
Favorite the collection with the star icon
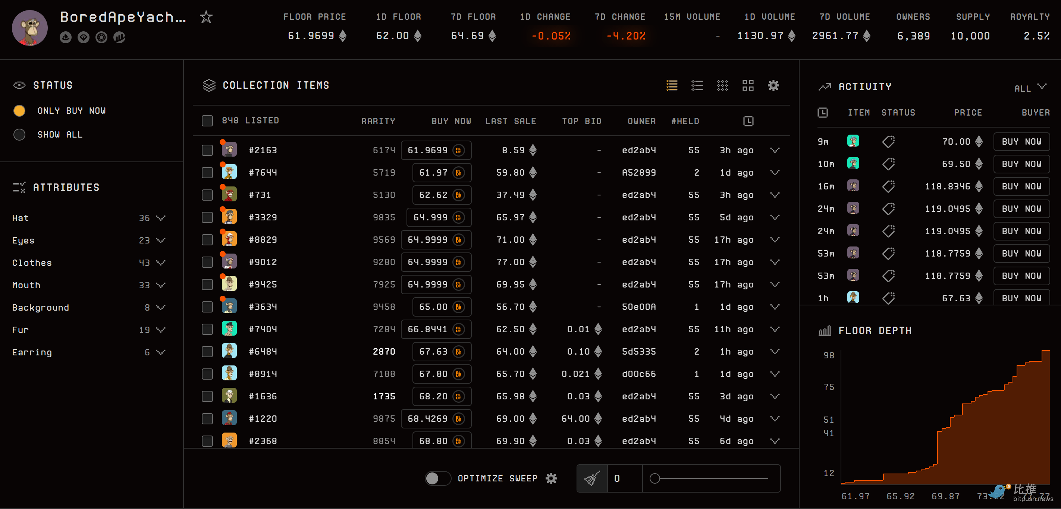click(206, 17)
